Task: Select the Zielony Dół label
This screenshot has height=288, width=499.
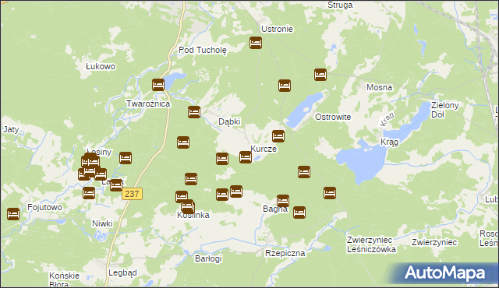Action: 444,110
